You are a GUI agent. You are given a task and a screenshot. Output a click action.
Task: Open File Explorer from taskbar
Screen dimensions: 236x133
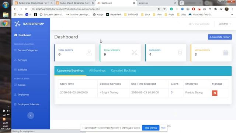point(6,15)
